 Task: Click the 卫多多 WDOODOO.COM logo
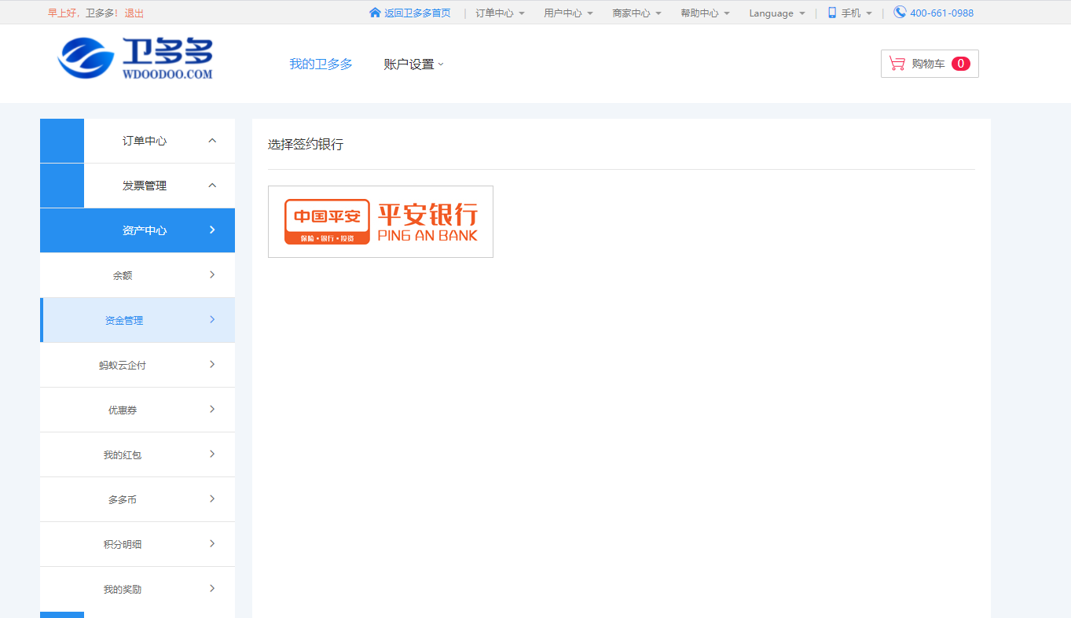[135, 59]
